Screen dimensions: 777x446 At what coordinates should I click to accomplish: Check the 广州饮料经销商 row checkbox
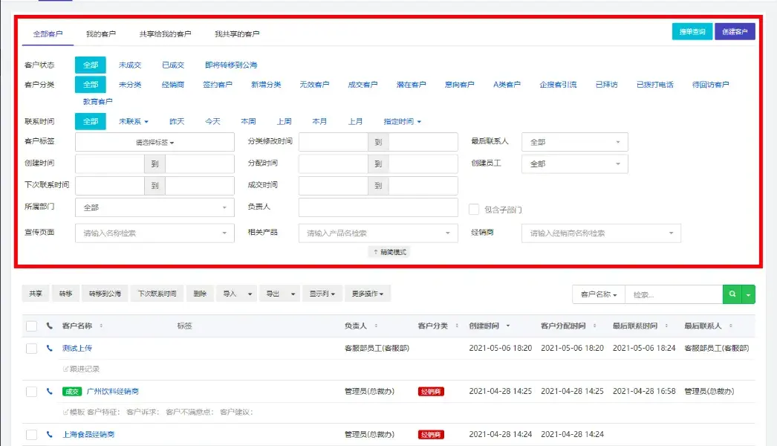pos(31,392)
